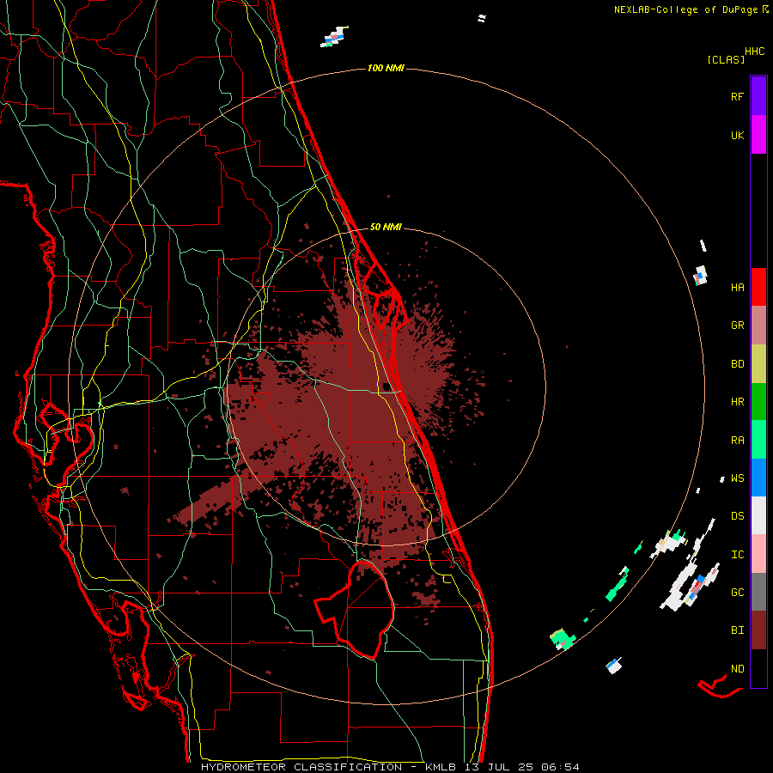Select the IC light pink legend swatch
The height and width of the screenshot is (773, 773).
[x=758, y=554]
